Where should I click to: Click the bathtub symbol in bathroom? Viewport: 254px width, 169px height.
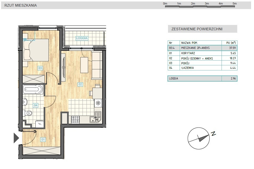coord(33,89)
